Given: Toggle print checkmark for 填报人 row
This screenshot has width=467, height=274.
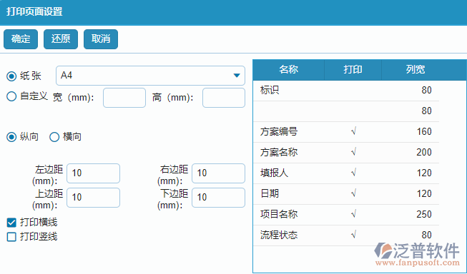Looking at the screenshot, I should 353,173.
